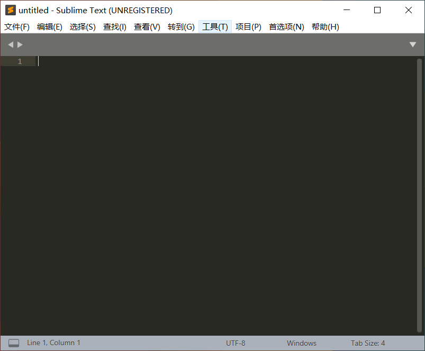Click the side panel switcher icon in status bar
The height and width of the screenshot is (351, 425).
pos(14,343)
